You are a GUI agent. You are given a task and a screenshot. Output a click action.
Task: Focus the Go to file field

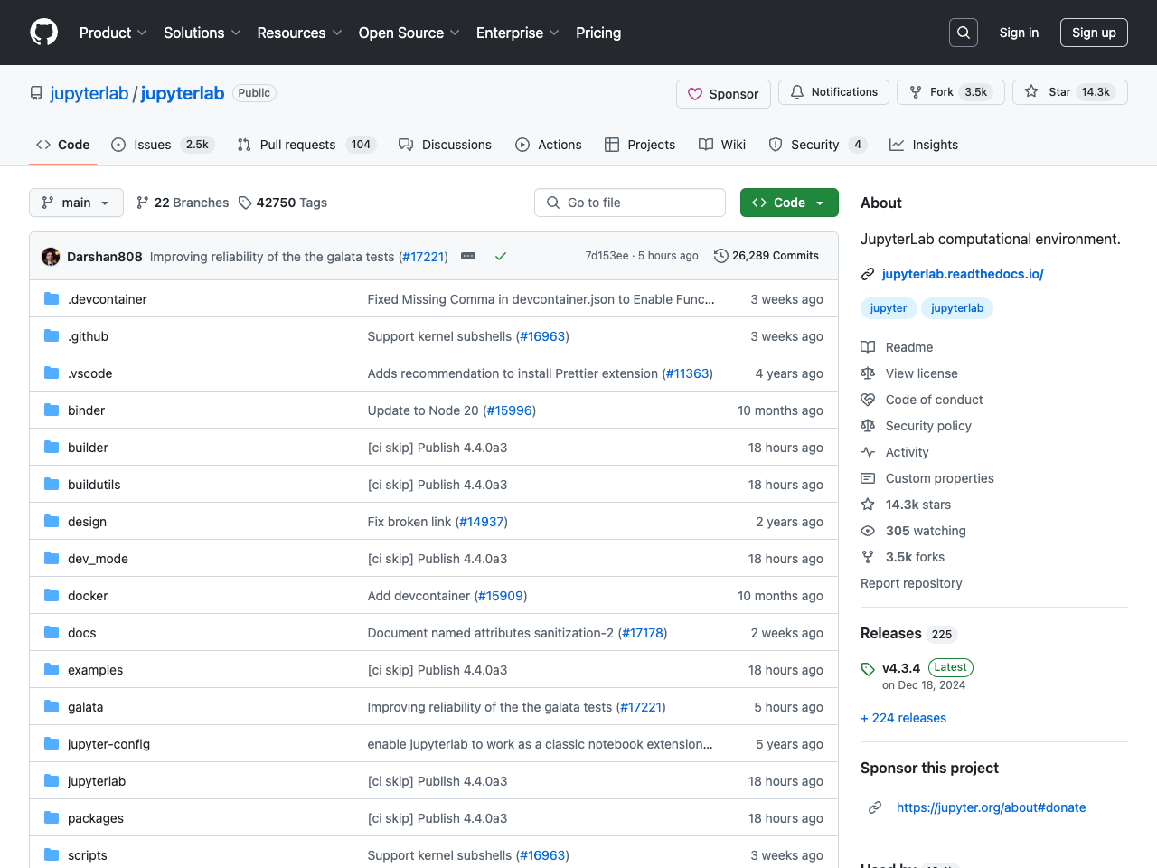pyautogui.click(x=630, y=203)
